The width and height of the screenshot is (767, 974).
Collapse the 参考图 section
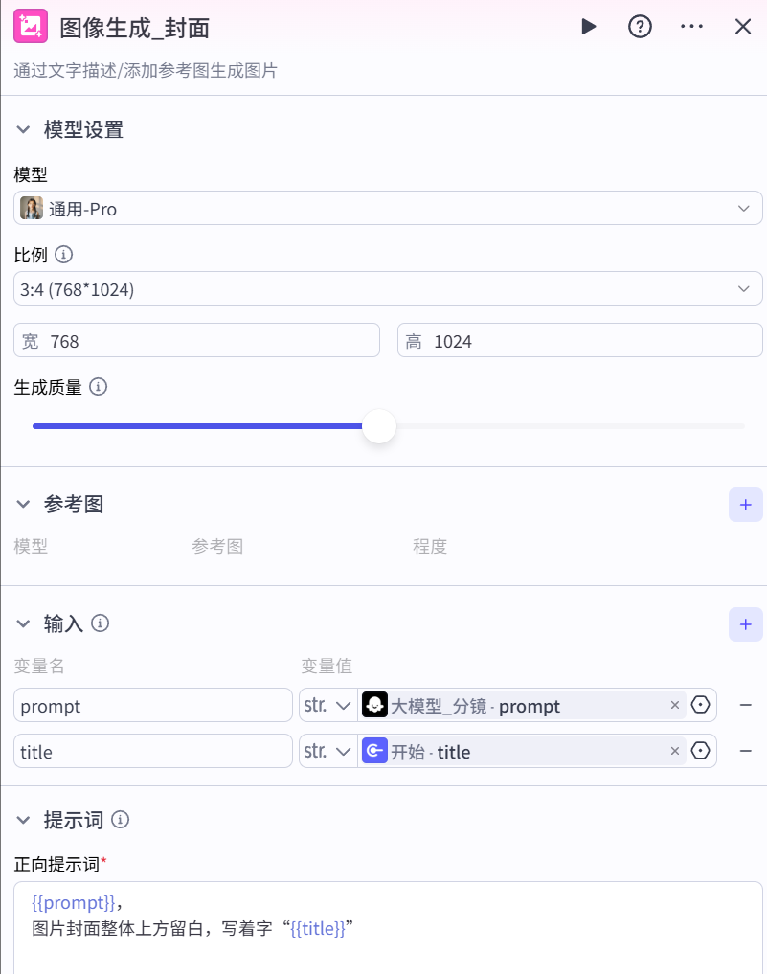pos(23,505)
